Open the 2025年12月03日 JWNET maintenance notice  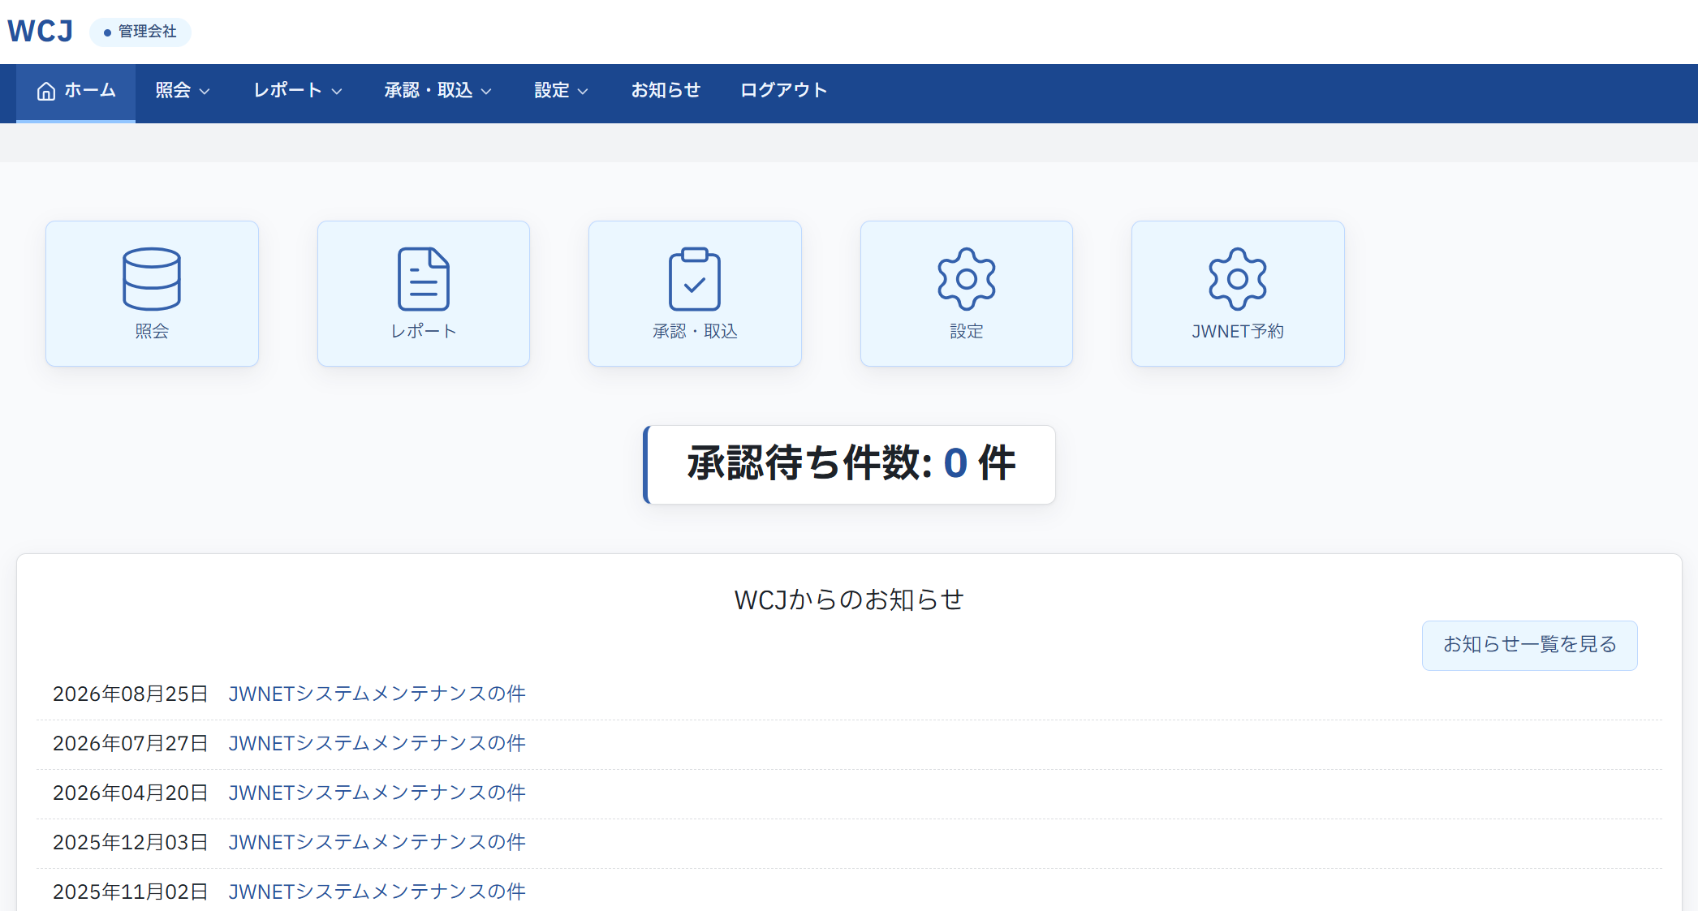(x=377, y=843)
